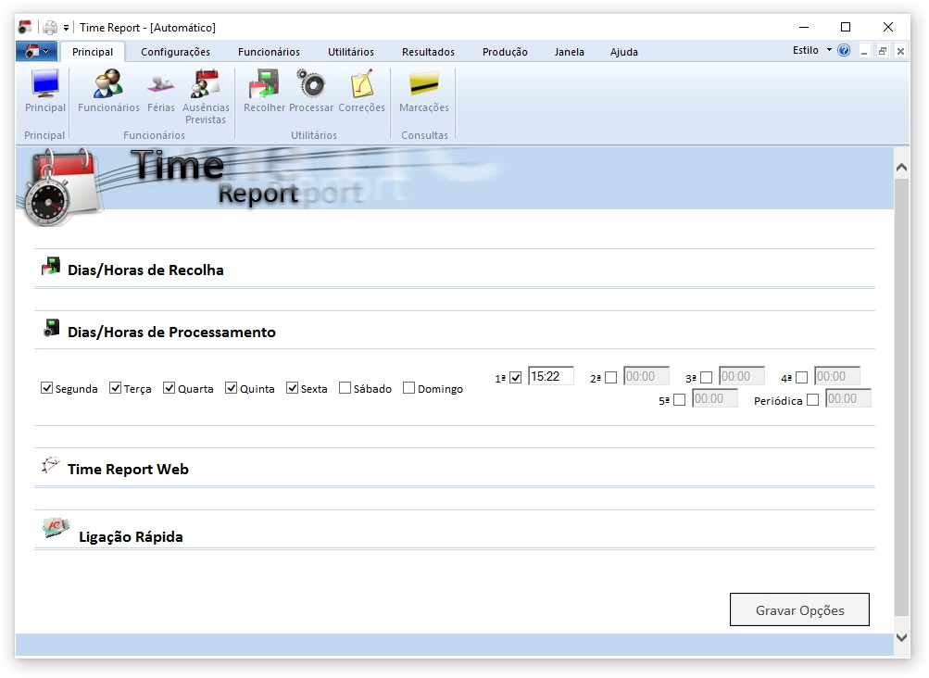Open the Férias vacation icon
The image size is (929, 678).
pos(160,83)
